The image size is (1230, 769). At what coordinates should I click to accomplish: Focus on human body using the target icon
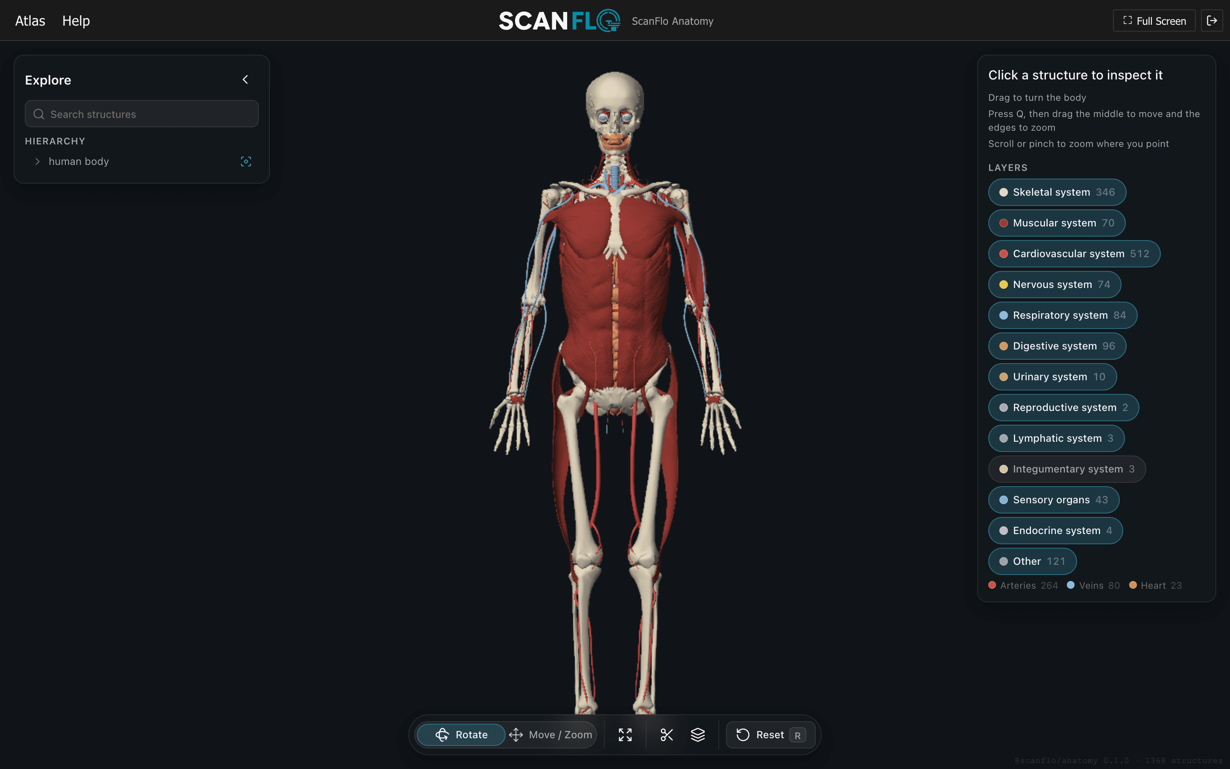point(246,162)
